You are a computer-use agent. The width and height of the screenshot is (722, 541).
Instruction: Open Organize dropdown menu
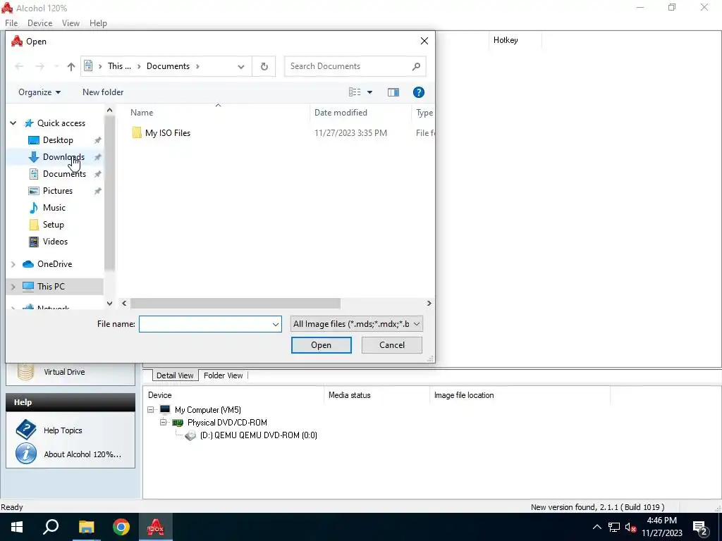point(39,92)
